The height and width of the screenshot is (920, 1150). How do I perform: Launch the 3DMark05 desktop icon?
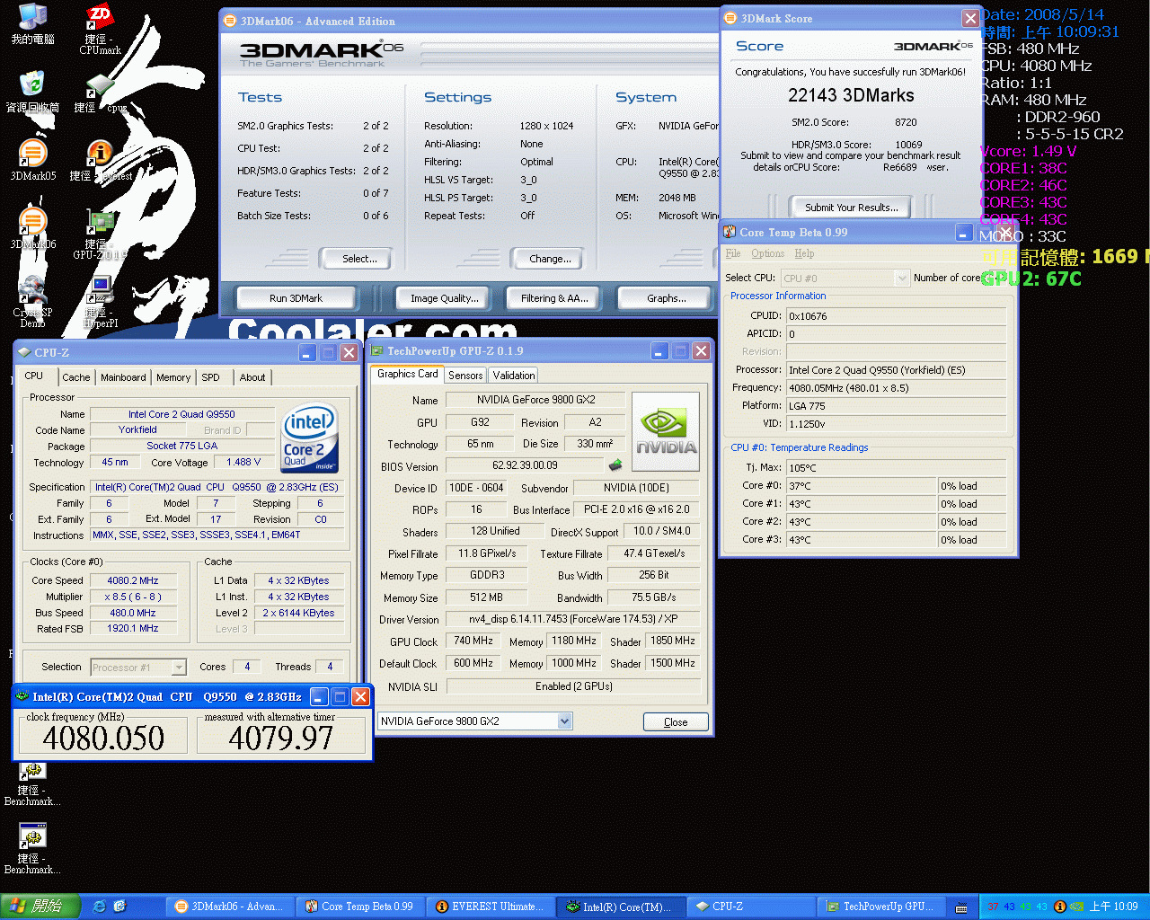click(32, 160)
